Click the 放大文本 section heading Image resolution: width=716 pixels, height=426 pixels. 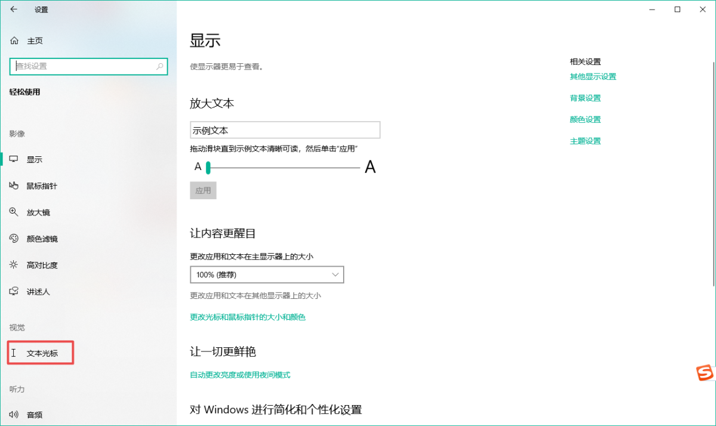coord(212,103)
